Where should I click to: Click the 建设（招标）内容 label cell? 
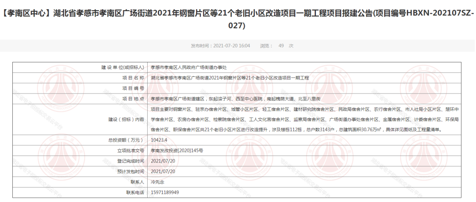(x=126, y=119)
